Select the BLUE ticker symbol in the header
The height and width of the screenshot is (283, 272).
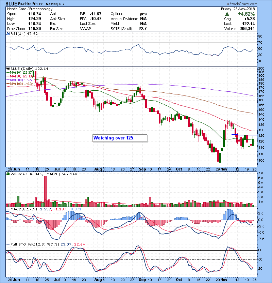11,4
